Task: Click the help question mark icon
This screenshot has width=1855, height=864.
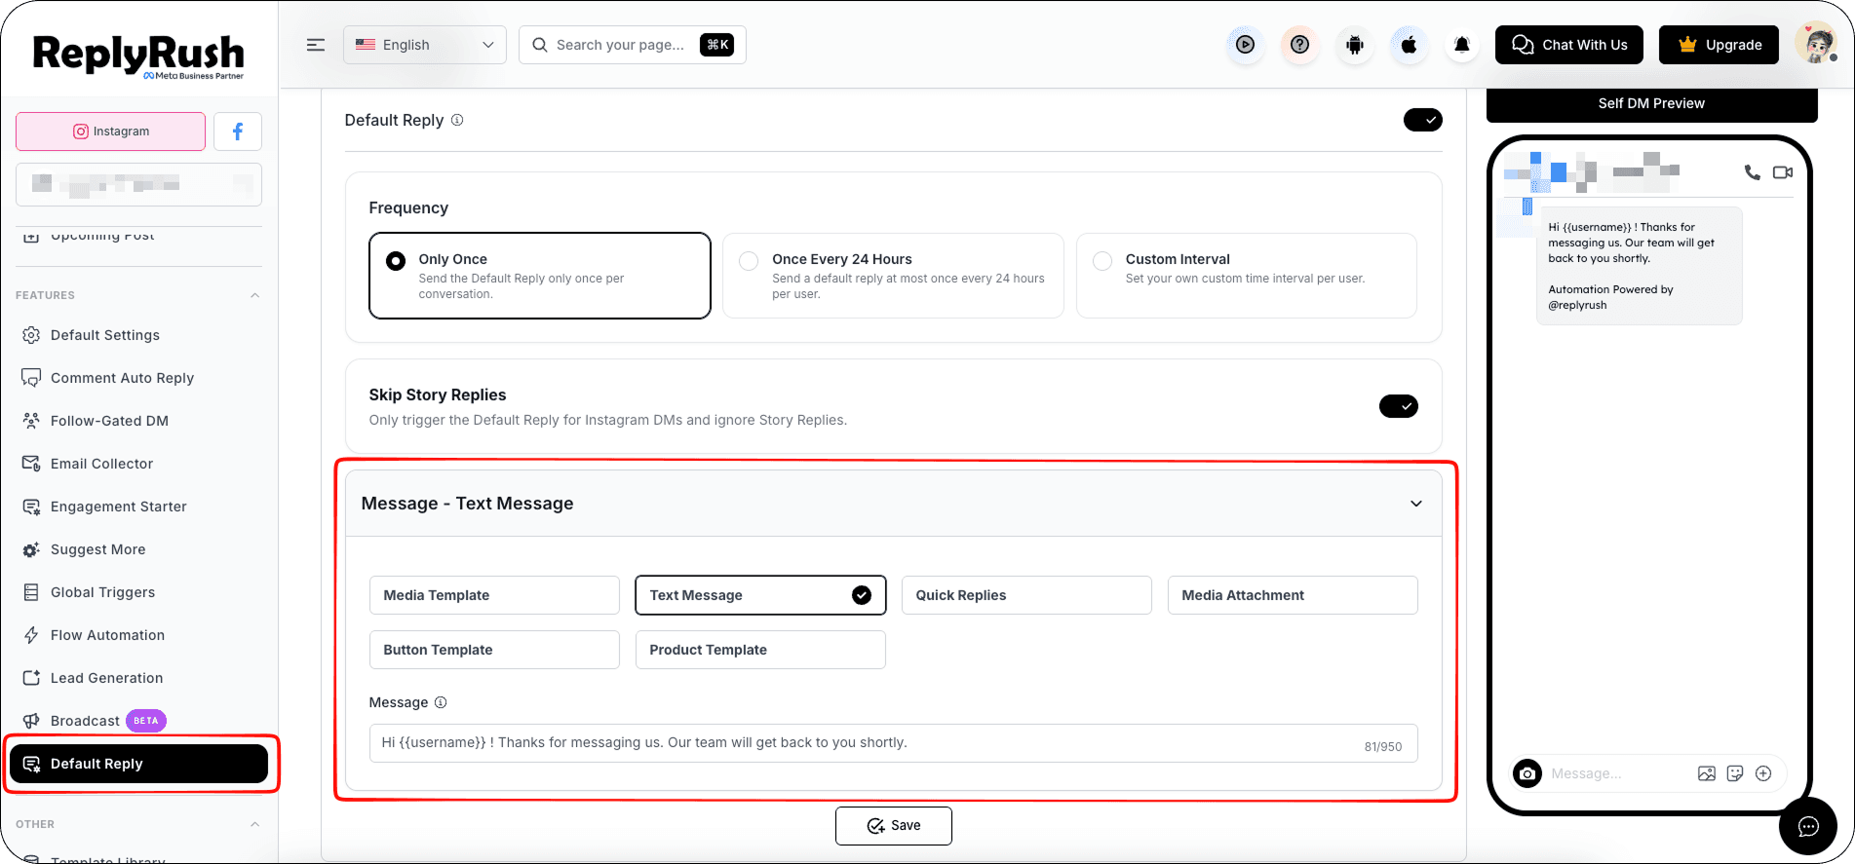Action: (1299, 45)
